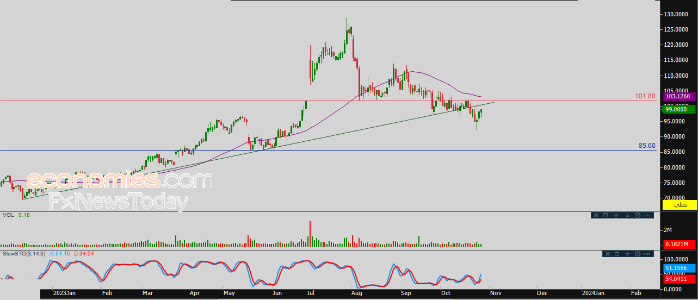Move the VOL panel up

(x=616, y=215)
